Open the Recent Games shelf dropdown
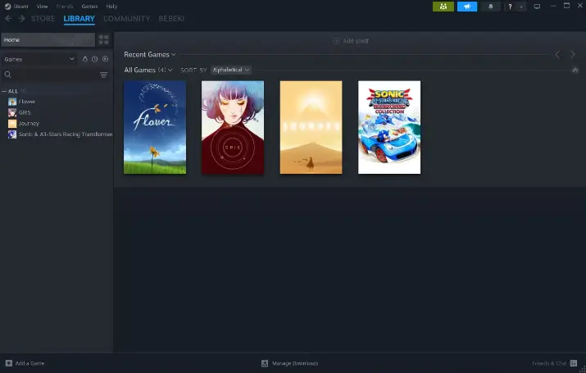The width and height of the screenshot is (586, 373). 150,55
